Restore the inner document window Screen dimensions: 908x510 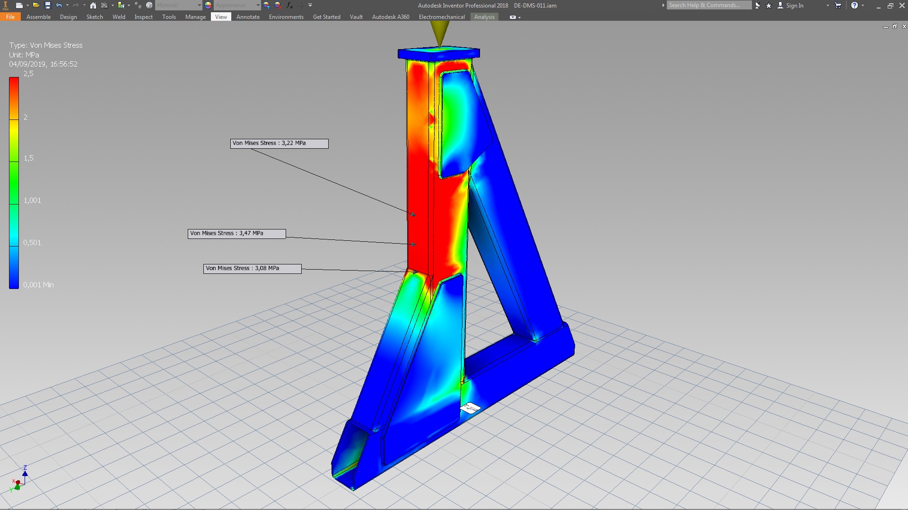tap(895, 26)
